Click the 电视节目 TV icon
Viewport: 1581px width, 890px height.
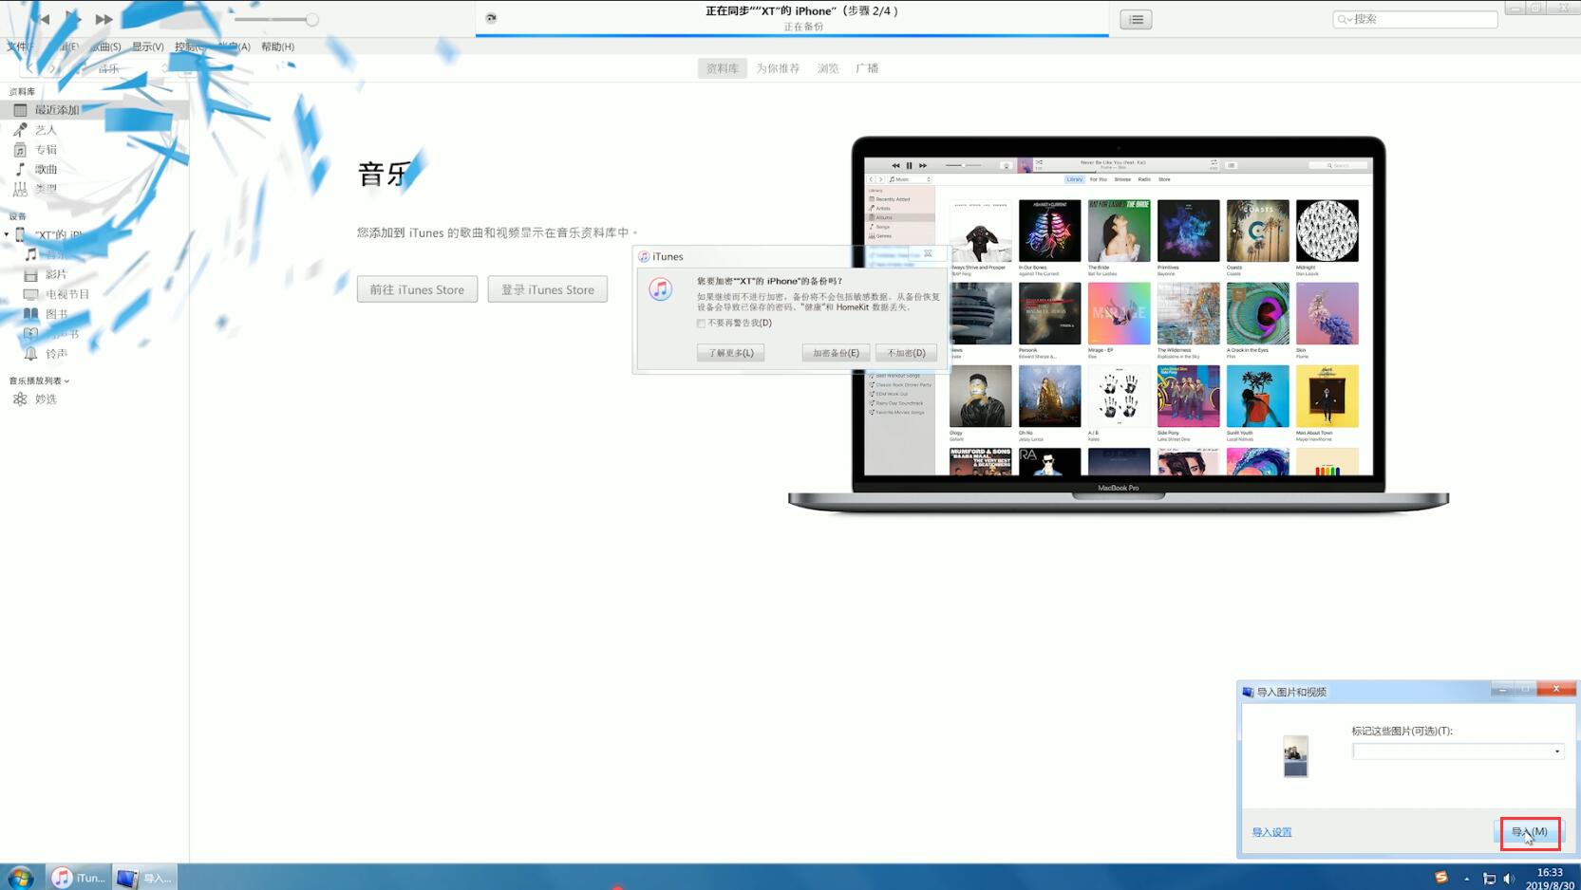tap(30, 294)
